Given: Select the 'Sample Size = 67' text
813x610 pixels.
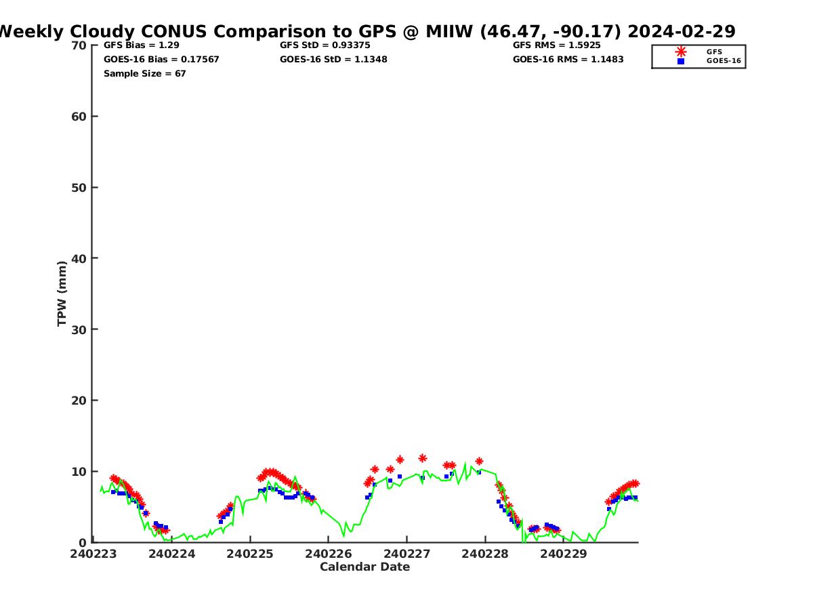Looking at the screenshot, I should pyautogui.click(x=144, y=74).
